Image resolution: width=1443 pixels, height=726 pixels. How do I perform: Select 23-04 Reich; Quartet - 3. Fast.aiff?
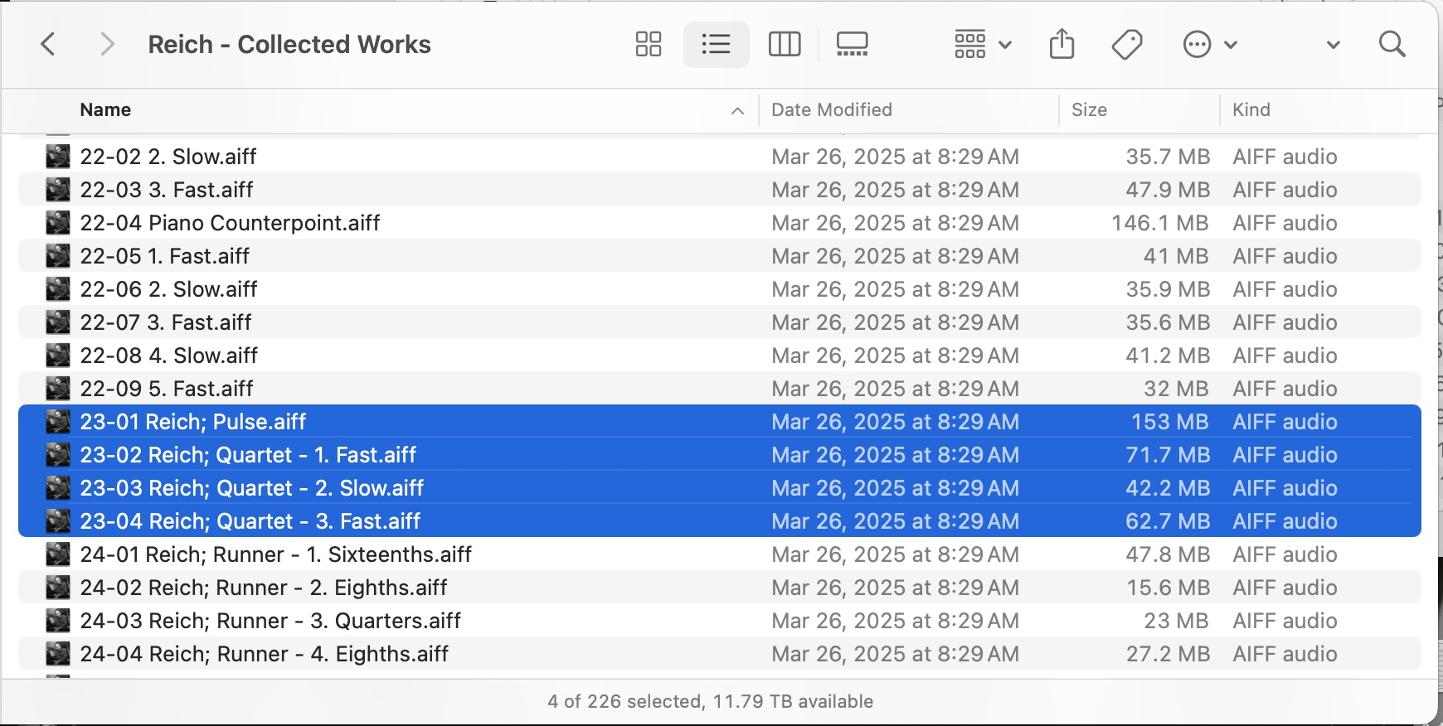pos(250,521)
